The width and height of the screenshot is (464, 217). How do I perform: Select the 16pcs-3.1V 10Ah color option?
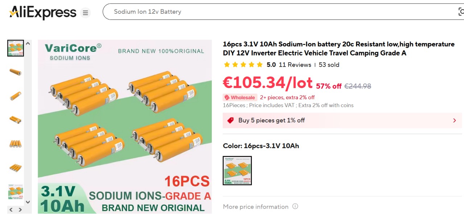[x=237, y=171]
